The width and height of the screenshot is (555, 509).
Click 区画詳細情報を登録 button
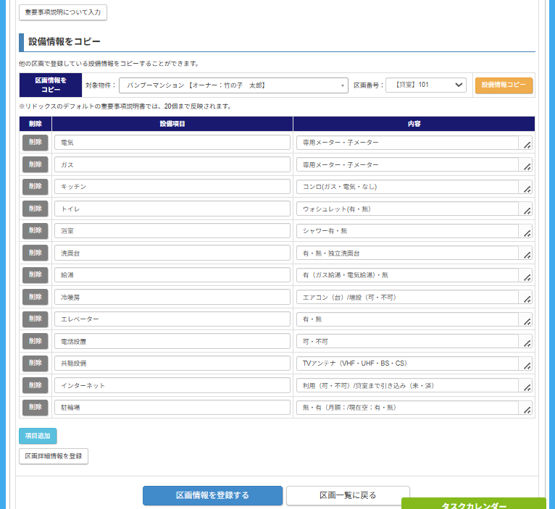tap(54, 456)
